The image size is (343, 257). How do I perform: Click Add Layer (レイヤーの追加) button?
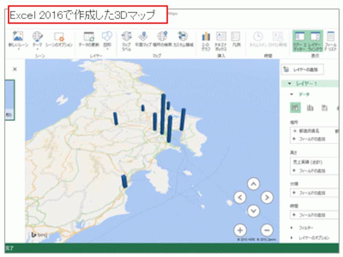(302, 70)
